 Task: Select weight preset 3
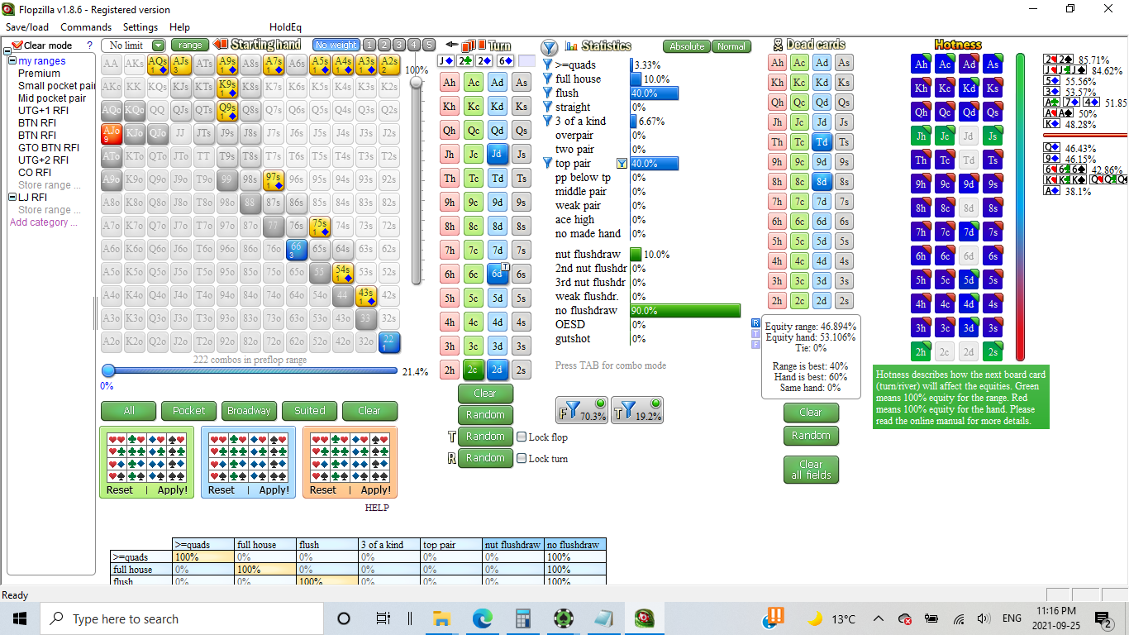(x=399, y=45)
